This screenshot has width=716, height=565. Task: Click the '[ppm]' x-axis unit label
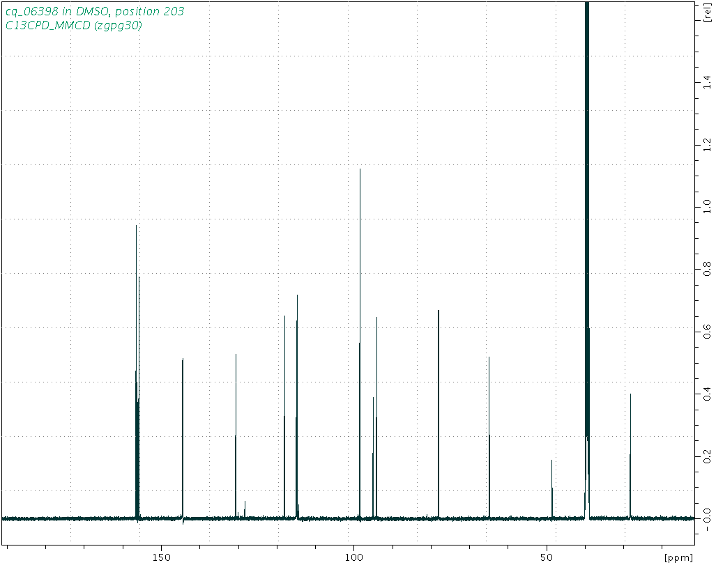tap(678, 558)
